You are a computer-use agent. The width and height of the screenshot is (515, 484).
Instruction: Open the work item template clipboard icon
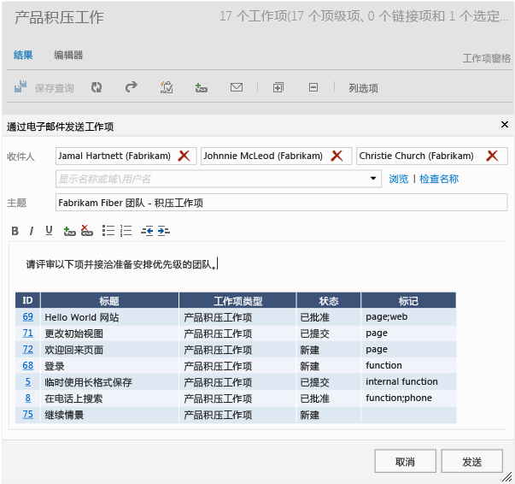click(x=167, y=87)
